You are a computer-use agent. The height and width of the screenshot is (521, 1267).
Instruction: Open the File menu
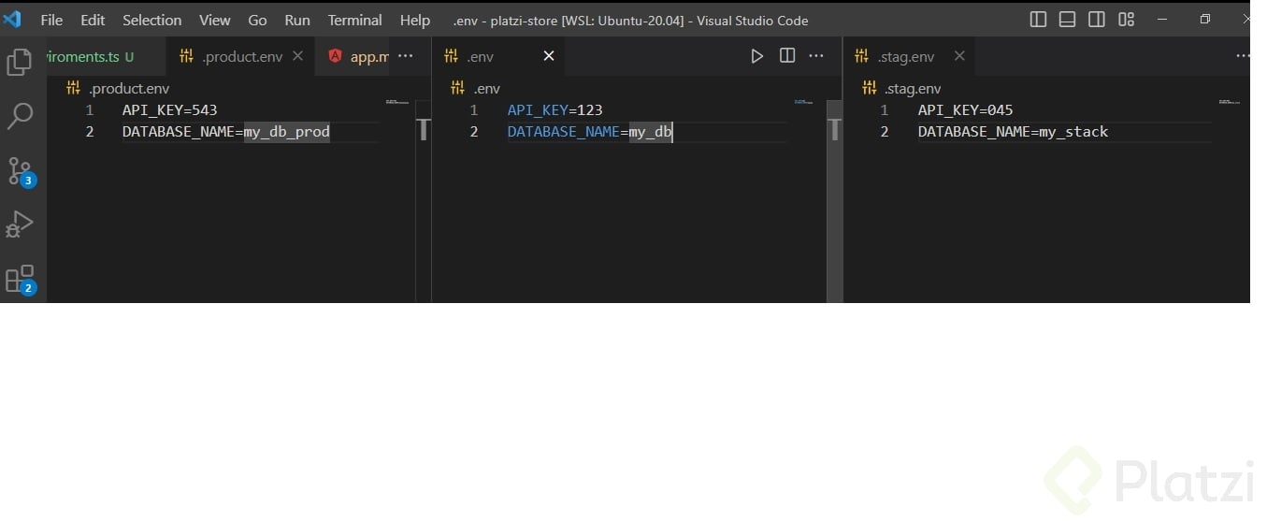pyautogui.click(x=52, y=20)
